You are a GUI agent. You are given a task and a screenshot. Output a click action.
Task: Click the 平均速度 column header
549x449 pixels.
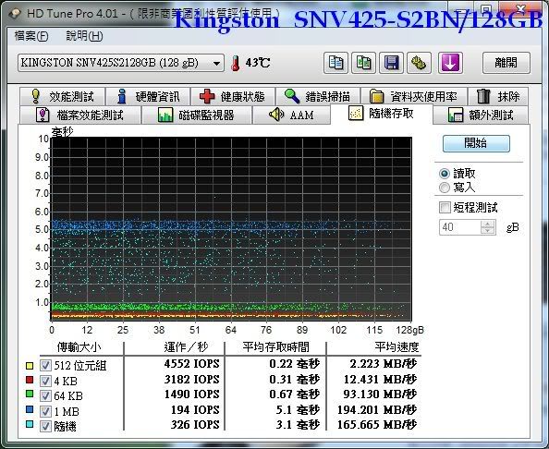point(396,347)
